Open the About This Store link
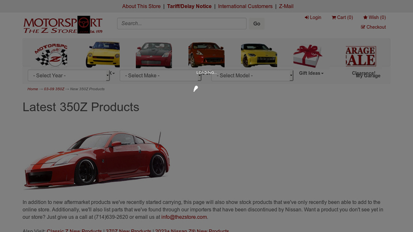 pos(141,6)
